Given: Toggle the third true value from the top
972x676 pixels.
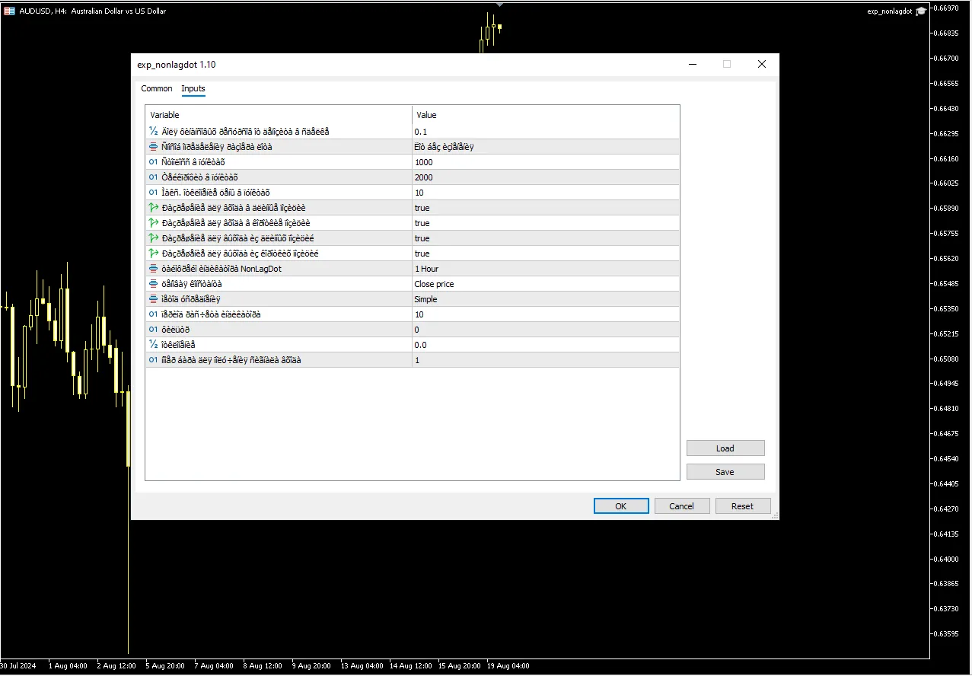Looking at the screenshot, I should pos(545,238).
